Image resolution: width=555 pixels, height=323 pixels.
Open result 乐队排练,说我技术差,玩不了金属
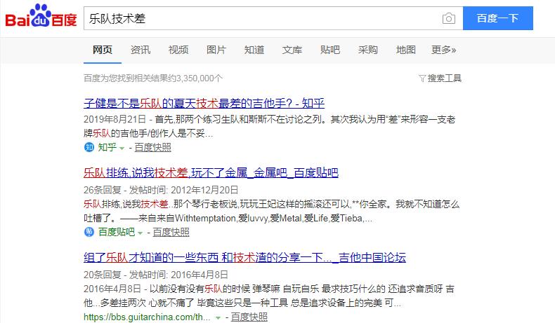pyautogui.click(x=211, y=172)
